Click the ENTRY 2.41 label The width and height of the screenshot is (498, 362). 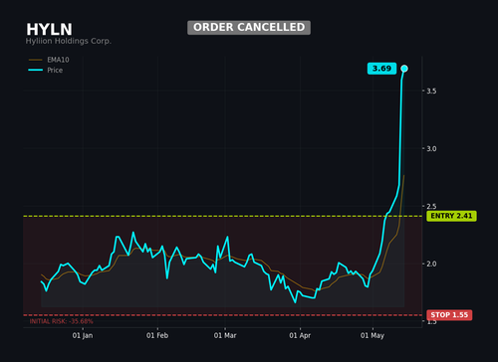[451, 216]
